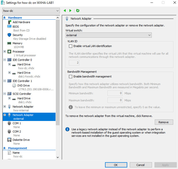Image resolution: width=178 pixels, height=169 pixels.
Task: Click the IDE Controller 1 icon
Action: coord(9,81)
